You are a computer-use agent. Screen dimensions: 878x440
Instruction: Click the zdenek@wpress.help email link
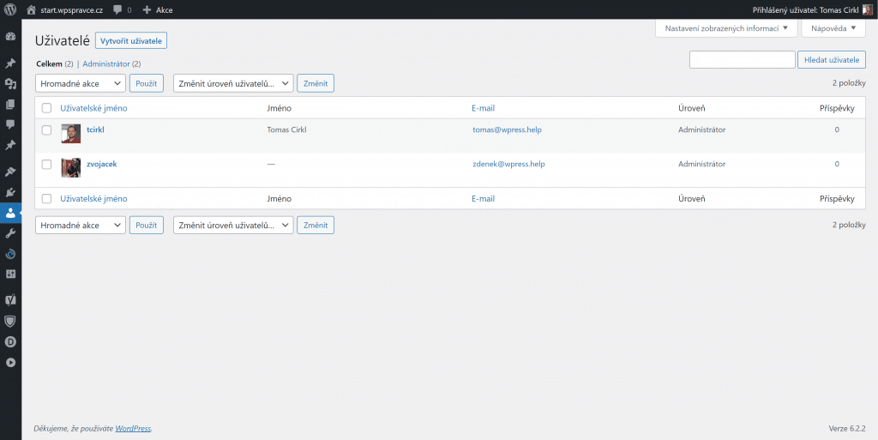[x=509, y=164]
